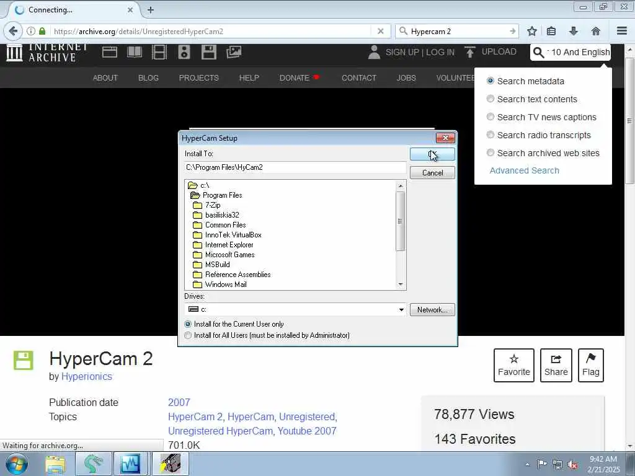Switch to HyperCam setup taskbar icon
Image resolution: width=635 pixels, height=476 pixels.
(x=170, y=464)
